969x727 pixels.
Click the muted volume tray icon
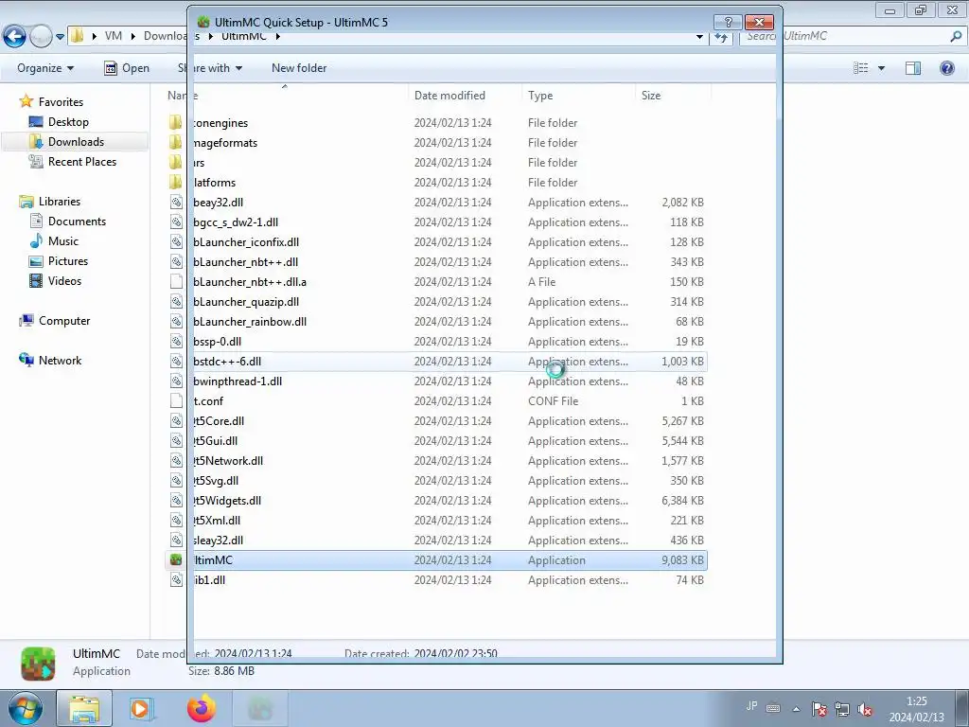tap(865, 708)
